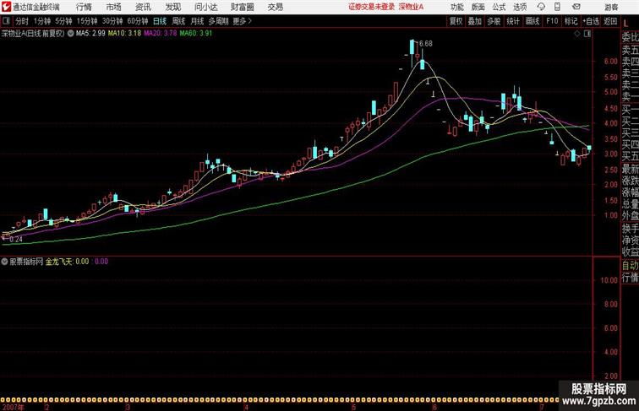Select the 多周期 multi-period view
The width and height of the screenshot is (639, 411).
[218, 21]
